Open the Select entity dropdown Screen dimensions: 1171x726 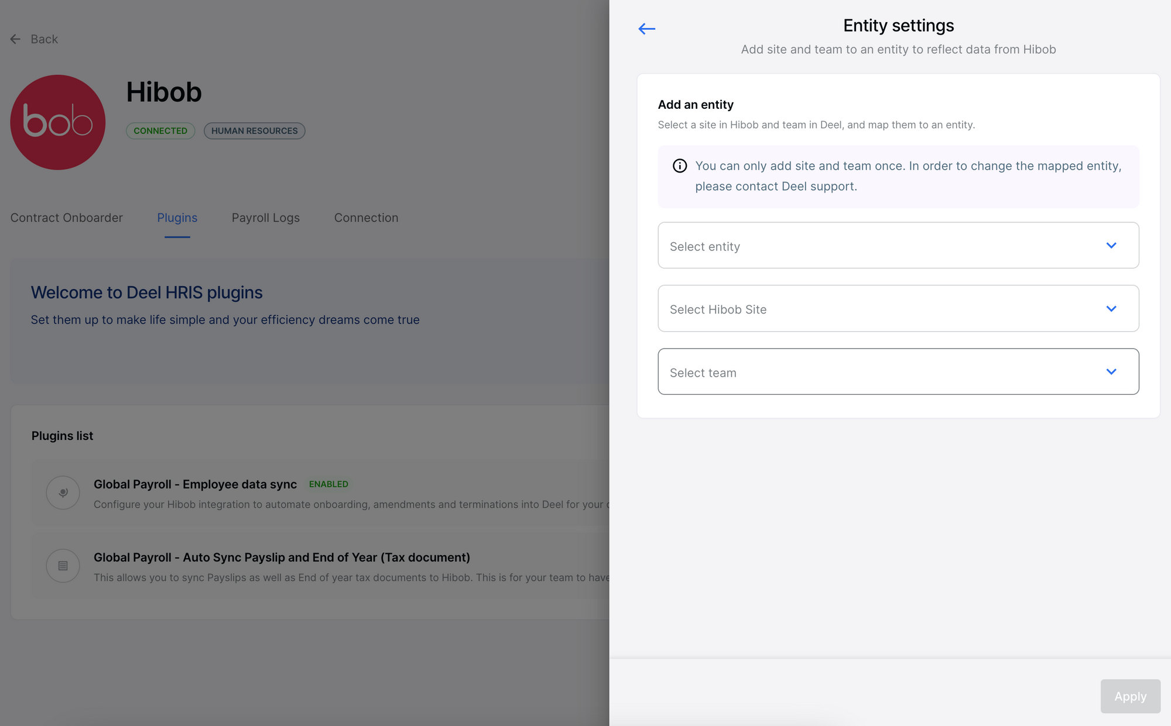click(x=898, y=245)
